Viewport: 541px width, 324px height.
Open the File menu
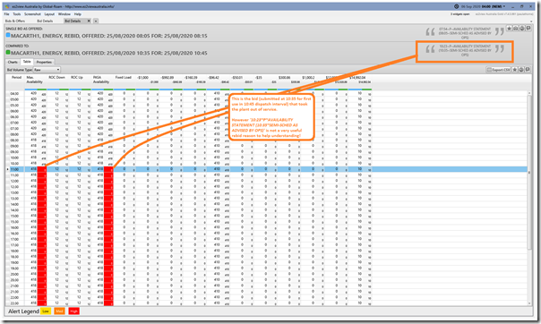coord(6,14)
